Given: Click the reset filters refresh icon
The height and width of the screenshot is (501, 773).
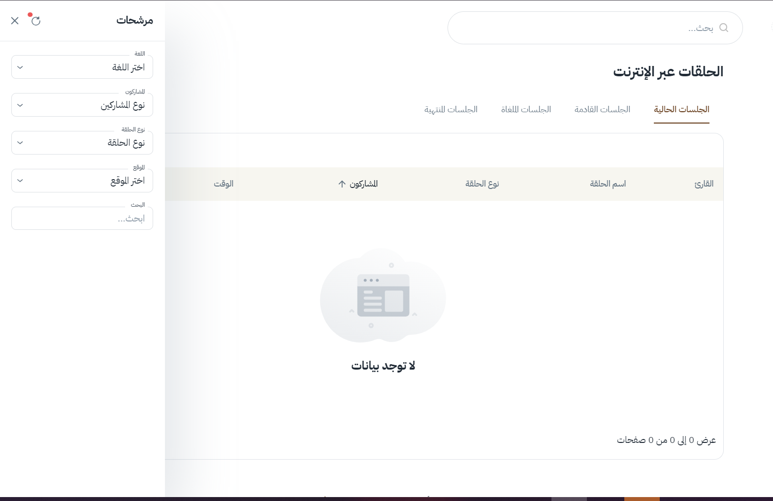Looking at the screenshot, I should (35, 21).
